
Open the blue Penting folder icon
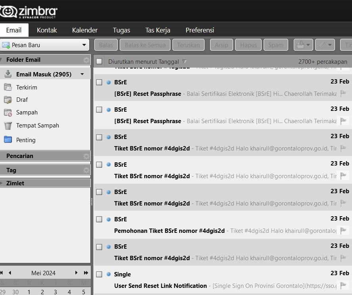pyautogui.click(x=8, y=139)
